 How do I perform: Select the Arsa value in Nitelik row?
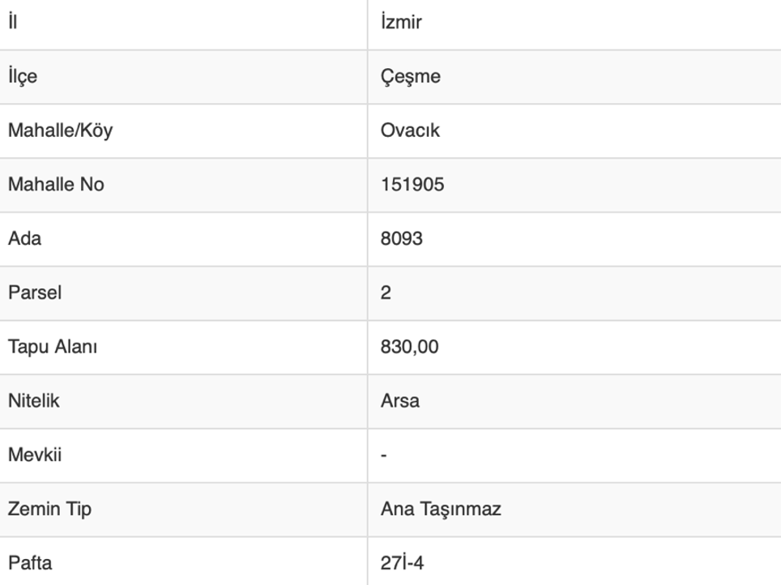click(x=400, y=400)
